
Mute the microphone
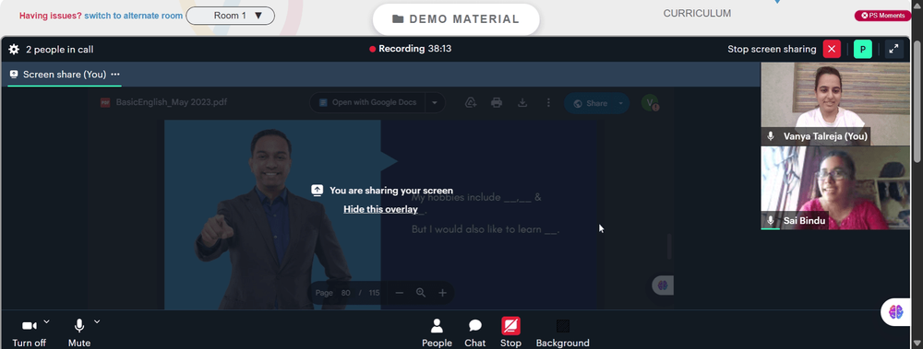click(x=78, y=333)
